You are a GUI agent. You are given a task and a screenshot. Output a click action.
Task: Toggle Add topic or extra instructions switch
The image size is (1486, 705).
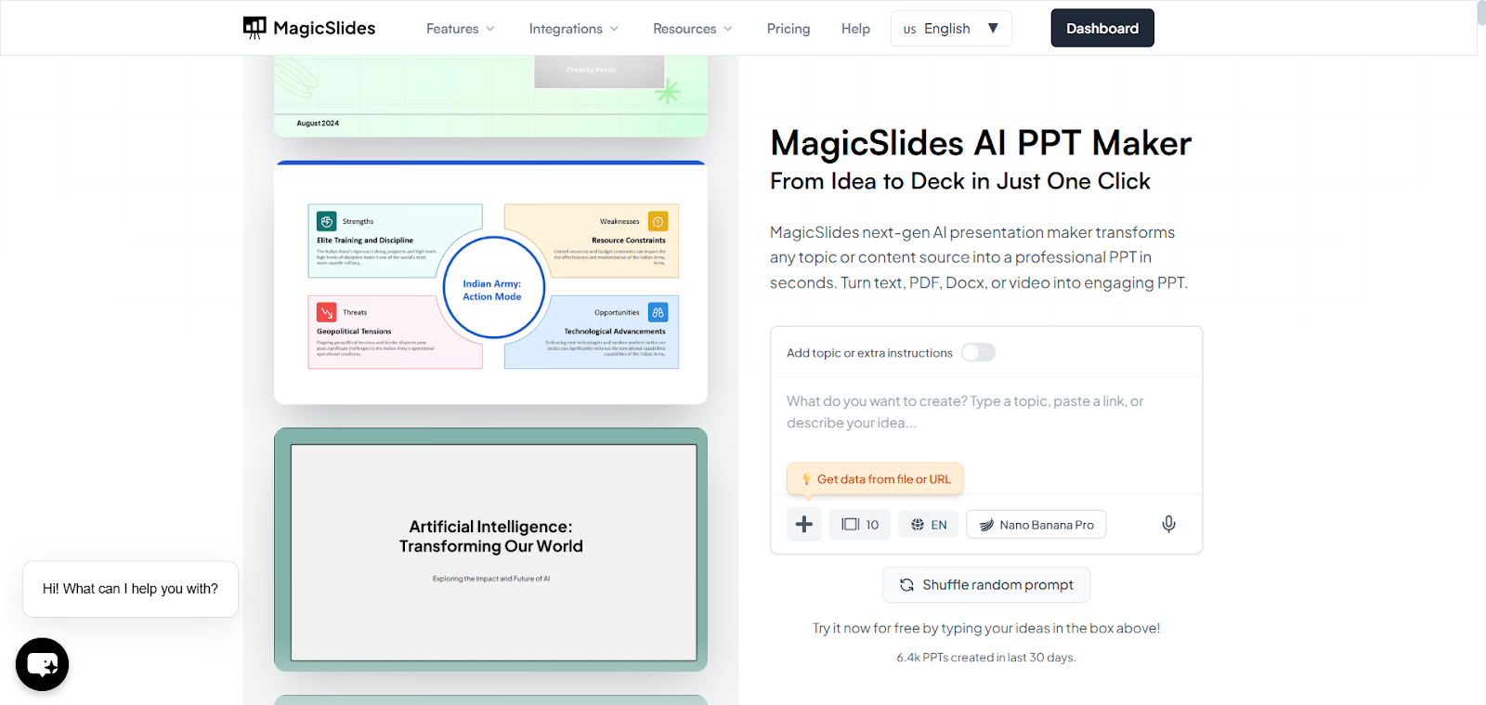point(979,352)
